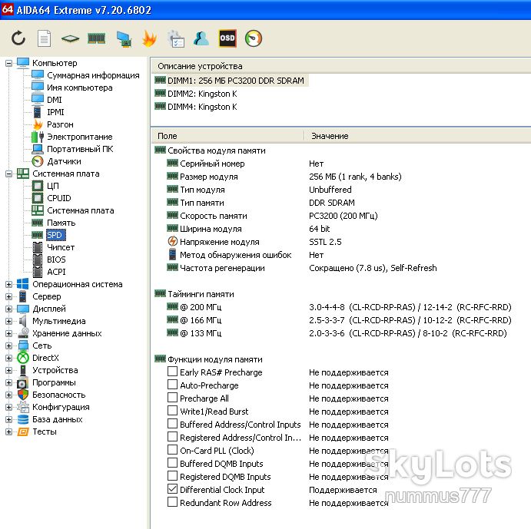531x529 pixels.
Task: Toggle Redundant Row Address checkbox
Action: [172, 501]
